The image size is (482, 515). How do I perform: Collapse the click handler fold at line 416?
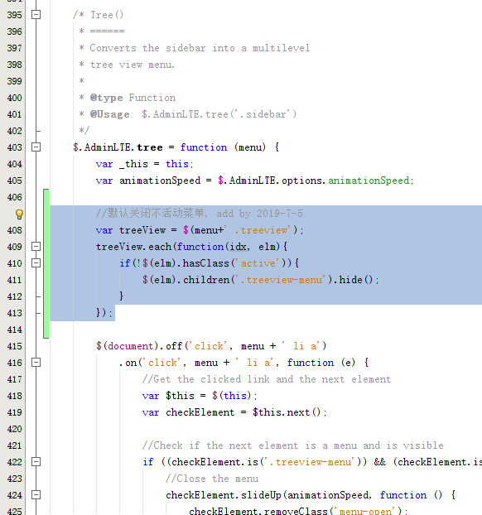(36, 363)
